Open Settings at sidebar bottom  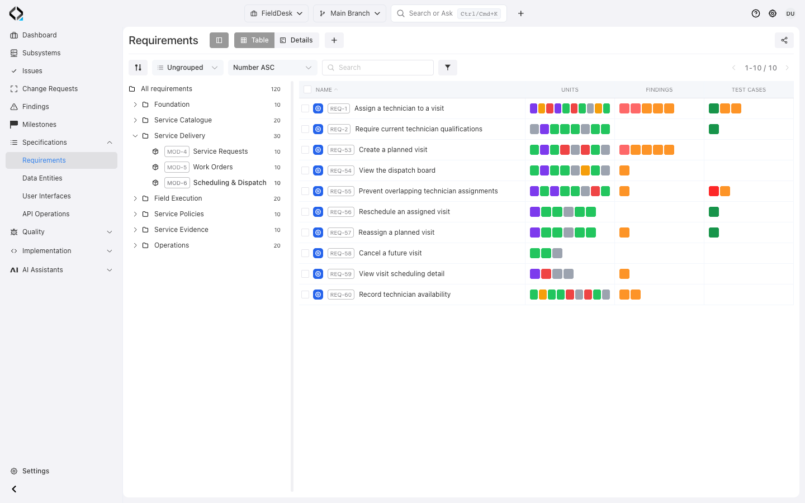coord(36,471)
